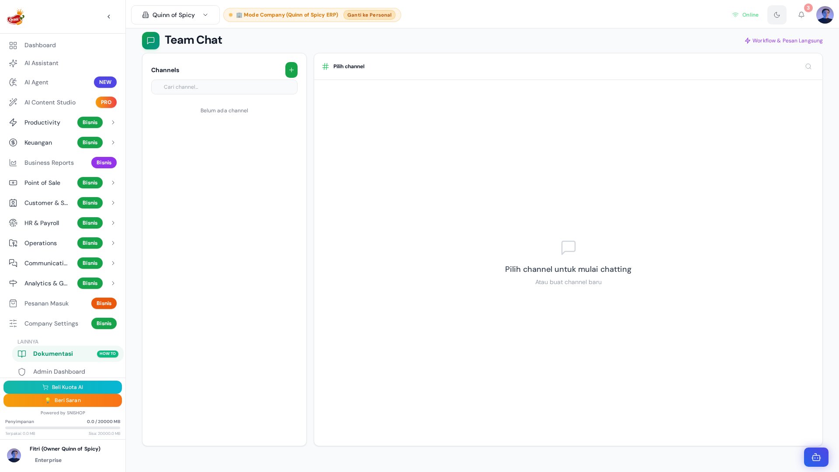Open AI Assistant menu item
This screenshot has height=472, width=839.
[x=62, y=63]
